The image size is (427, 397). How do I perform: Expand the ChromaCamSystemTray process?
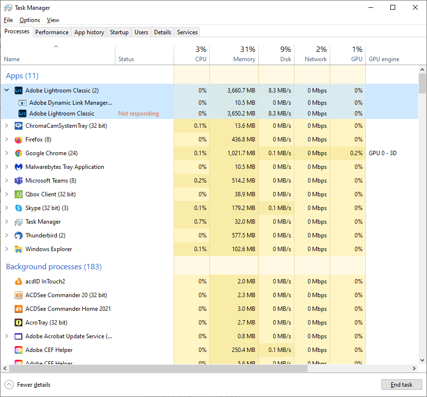7,126
